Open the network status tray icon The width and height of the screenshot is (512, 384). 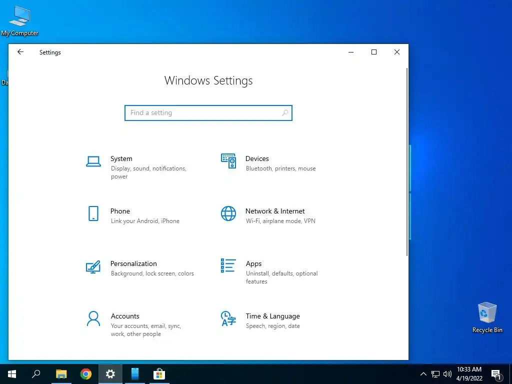pos(435,374)
